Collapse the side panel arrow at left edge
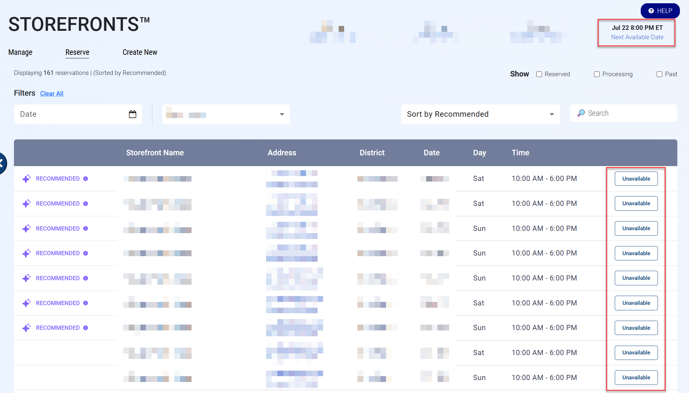Image resolution: width=689 pixels, height=393 pixels. (x=3, y=163)
